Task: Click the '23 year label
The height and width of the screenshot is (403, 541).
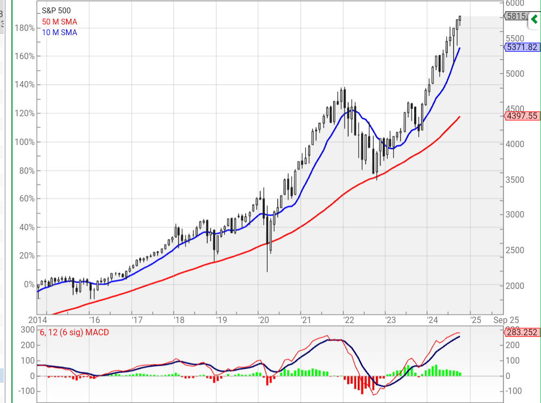Action: pos(391,320)
